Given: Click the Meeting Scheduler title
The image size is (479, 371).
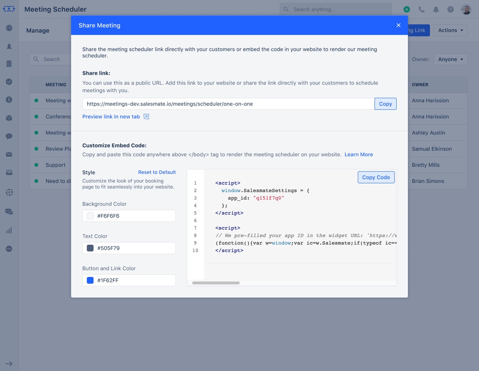Looking at the screenshot, I should click(55, 9).
